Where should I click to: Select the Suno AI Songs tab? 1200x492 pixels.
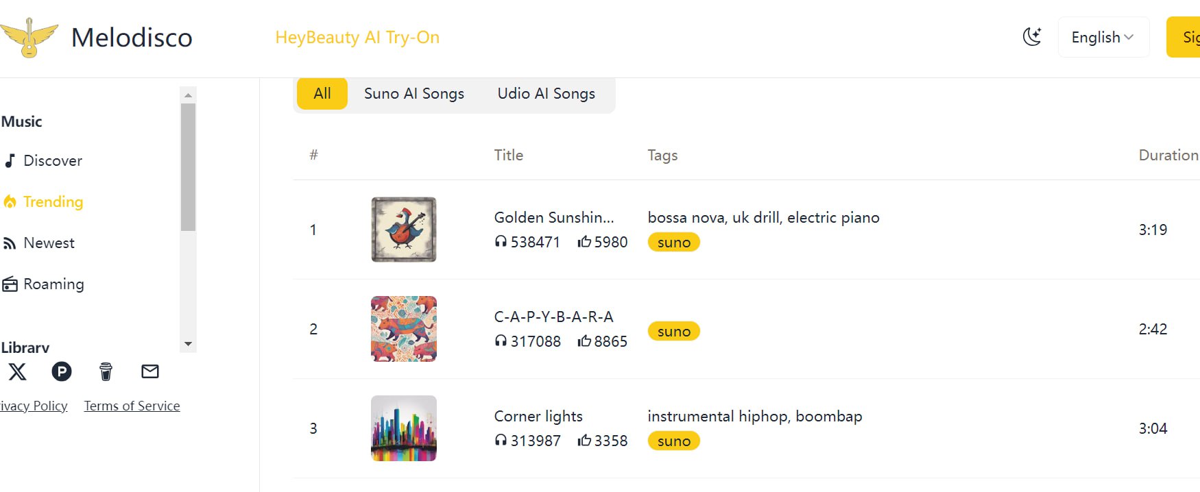pos(413,93)
